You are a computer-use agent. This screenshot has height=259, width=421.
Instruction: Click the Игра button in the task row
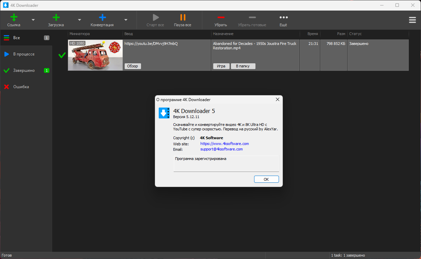(x=221, y=66)
